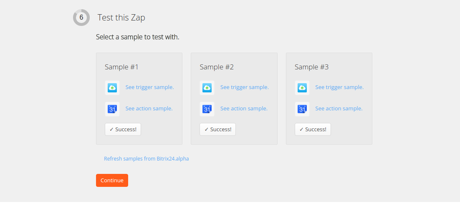Open Sample #3 trigger sample link
Screen dimensions: 460x204
(339, 87)
